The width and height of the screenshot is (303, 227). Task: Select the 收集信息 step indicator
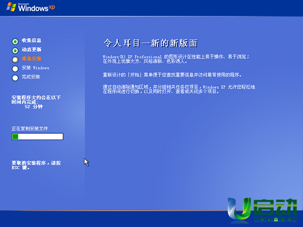(x=15, y=41)
